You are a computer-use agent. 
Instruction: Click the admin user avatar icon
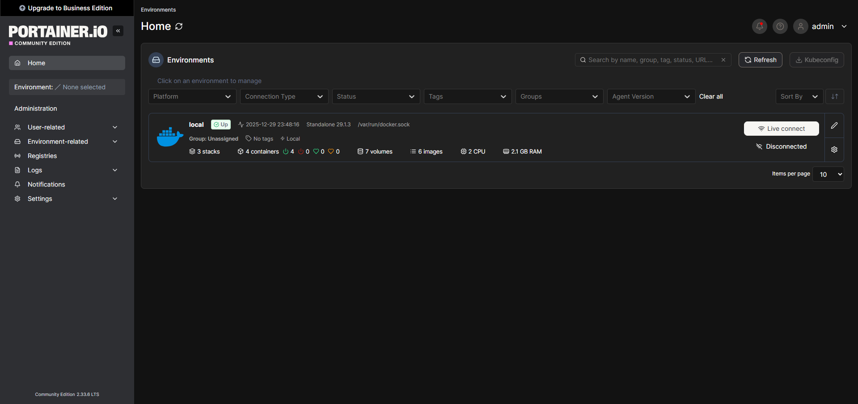point(800,26)
